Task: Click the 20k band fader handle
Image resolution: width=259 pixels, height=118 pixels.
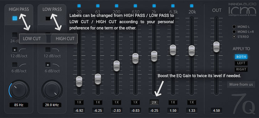Action: point(192,51)
